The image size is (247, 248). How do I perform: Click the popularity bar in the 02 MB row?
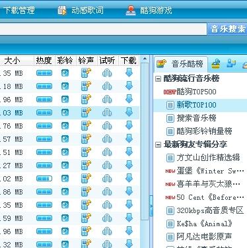[44, 179]
